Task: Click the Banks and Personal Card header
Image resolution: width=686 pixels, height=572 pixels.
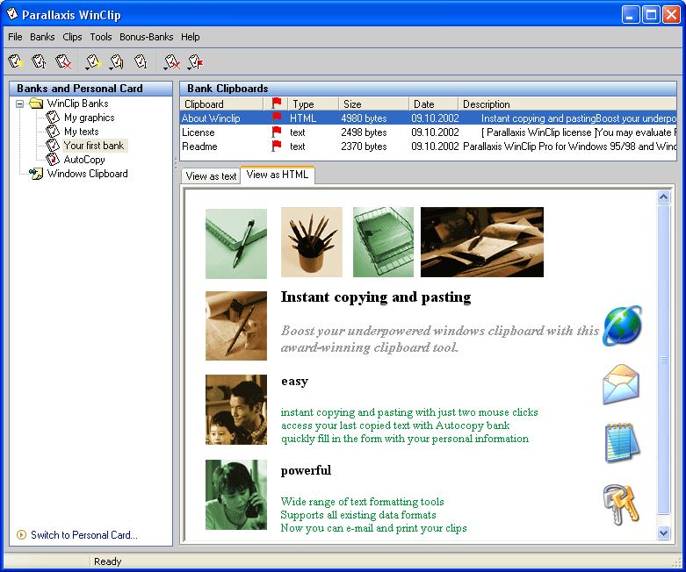Action: (91, 89)
